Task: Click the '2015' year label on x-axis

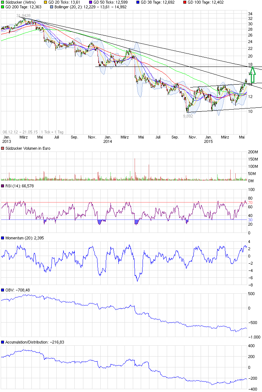Action: coord(208,141)
